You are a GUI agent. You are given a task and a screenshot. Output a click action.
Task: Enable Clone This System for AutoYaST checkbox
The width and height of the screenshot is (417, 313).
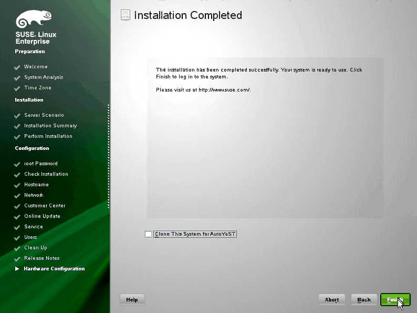coord(148,234)
